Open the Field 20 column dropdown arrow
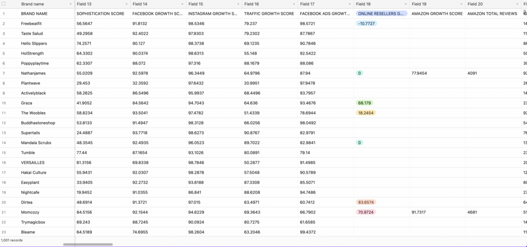 pyautogui.click(x=518, y=4)
